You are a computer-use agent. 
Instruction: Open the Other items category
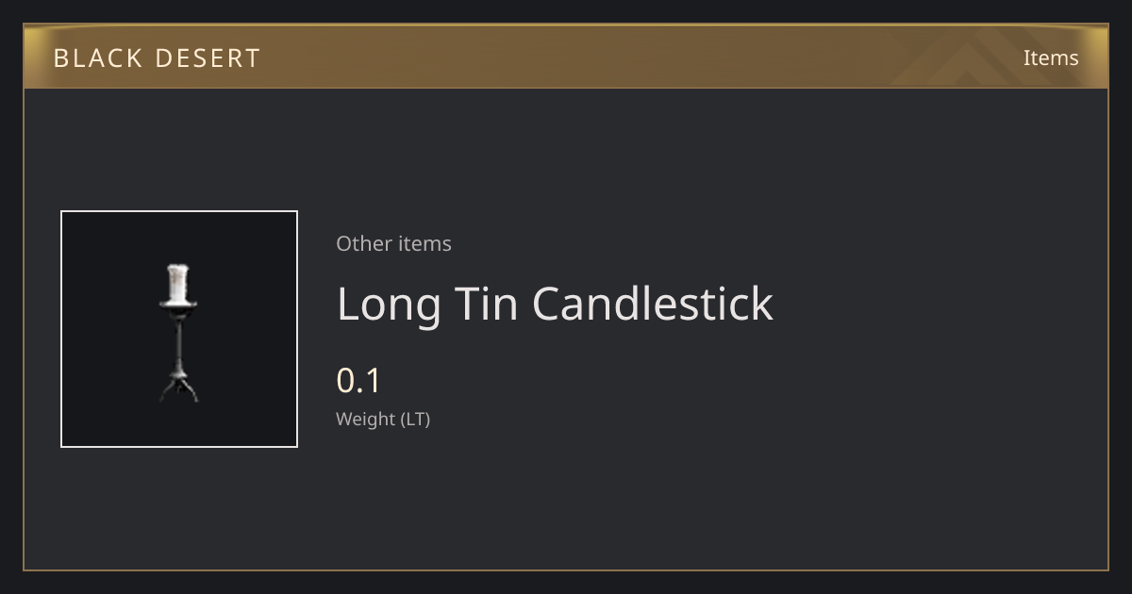393,243
